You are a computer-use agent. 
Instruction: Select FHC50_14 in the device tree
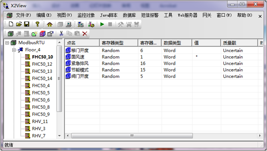click(x=42, y=79)
